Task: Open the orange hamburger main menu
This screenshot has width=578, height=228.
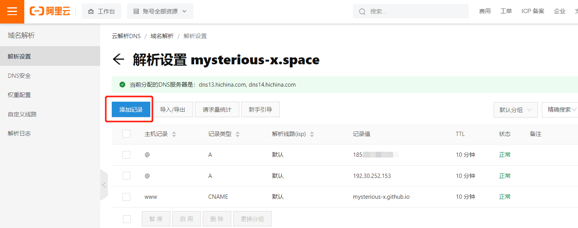Action: coord(12,12)
